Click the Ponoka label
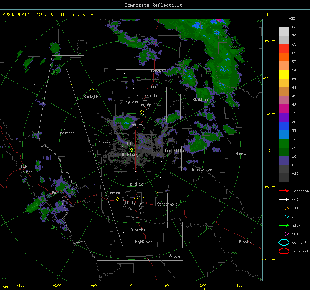Screen dimensions: 310x290 click(157, 71)
